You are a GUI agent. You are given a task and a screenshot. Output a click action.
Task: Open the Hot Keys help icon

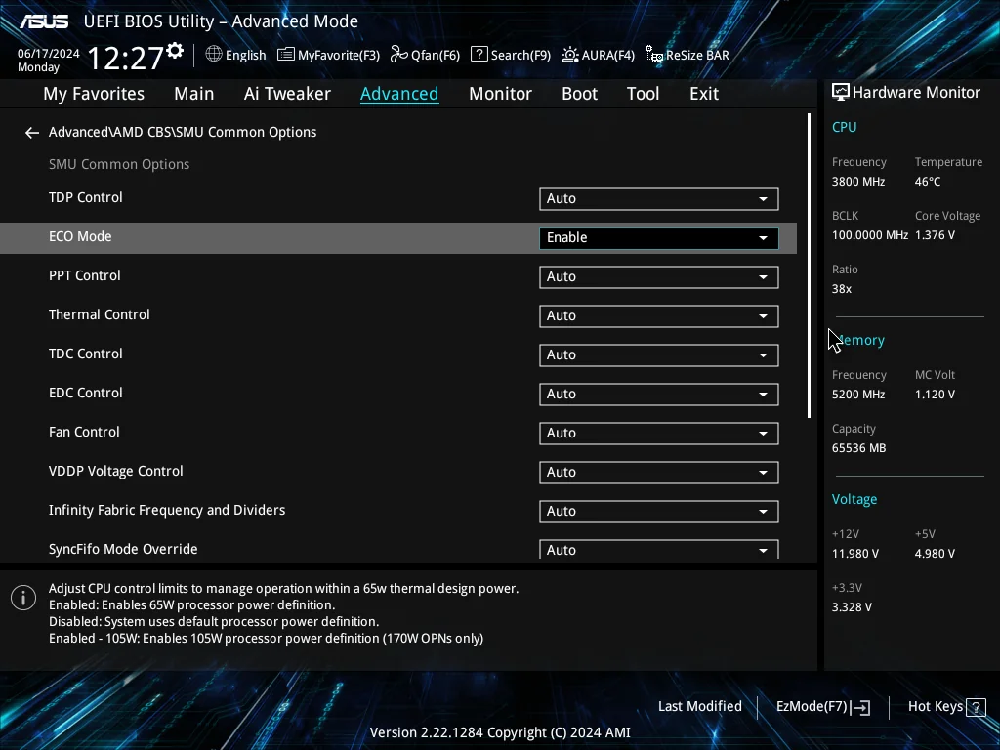pyautogui.click(x=976, y=707)
